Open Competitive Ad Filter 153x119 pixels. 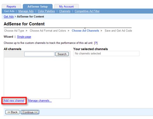click(x=87, y=11)
